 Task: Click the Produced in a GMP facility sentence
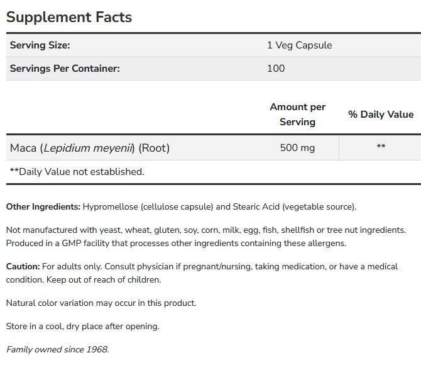tap(176, 243)
